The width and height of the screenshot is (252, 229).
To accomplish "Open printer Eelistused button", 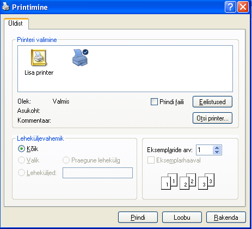I will 212,102.
